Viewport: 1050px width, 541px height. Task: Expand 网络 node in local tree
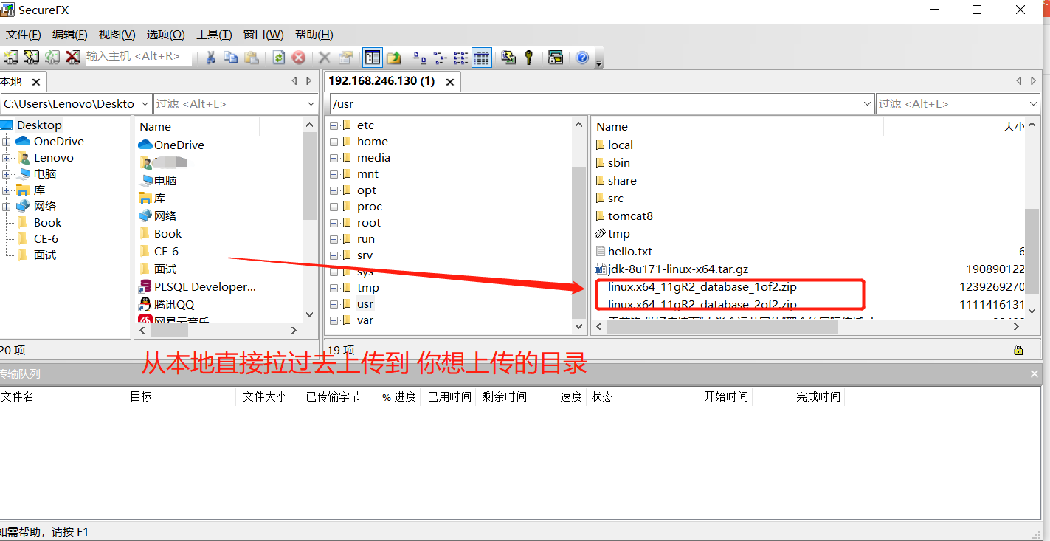(7, 207)
